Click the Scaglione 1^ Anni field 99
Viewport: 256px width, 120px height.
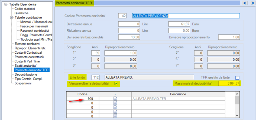pos(96,53)
